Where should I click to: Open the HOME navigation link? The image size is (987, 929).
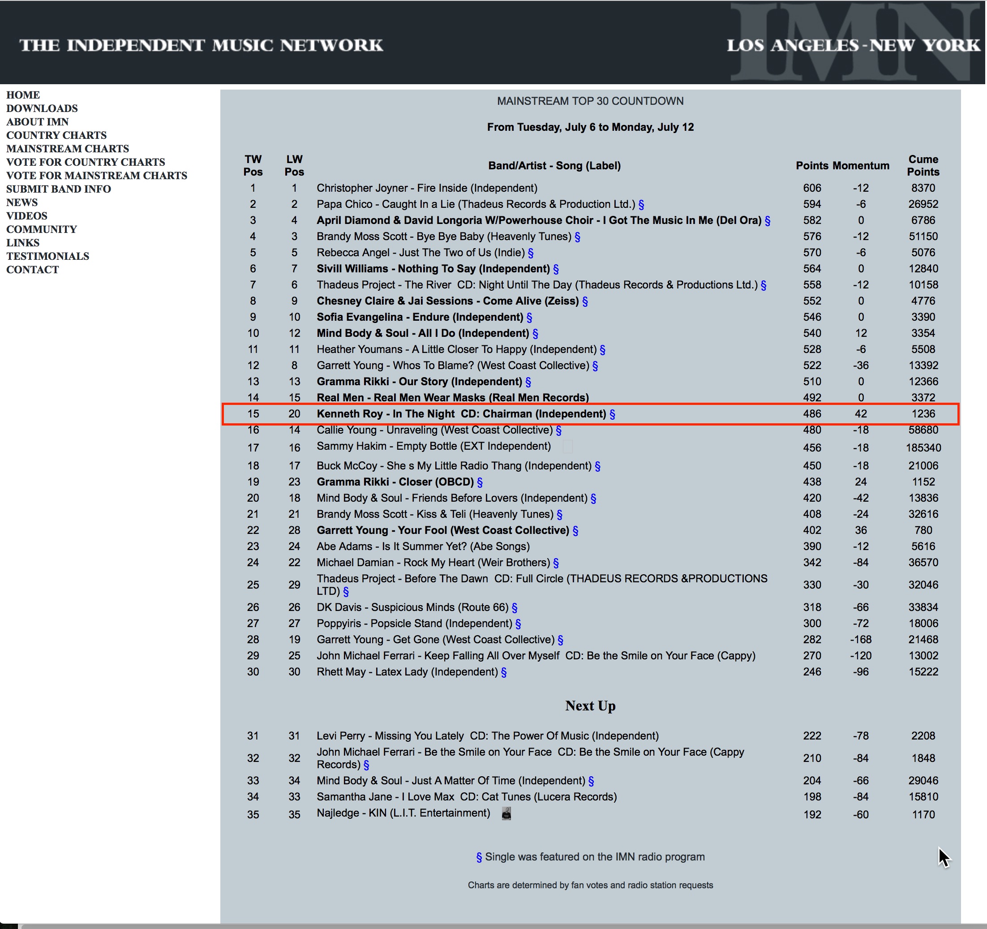[23, 95]
